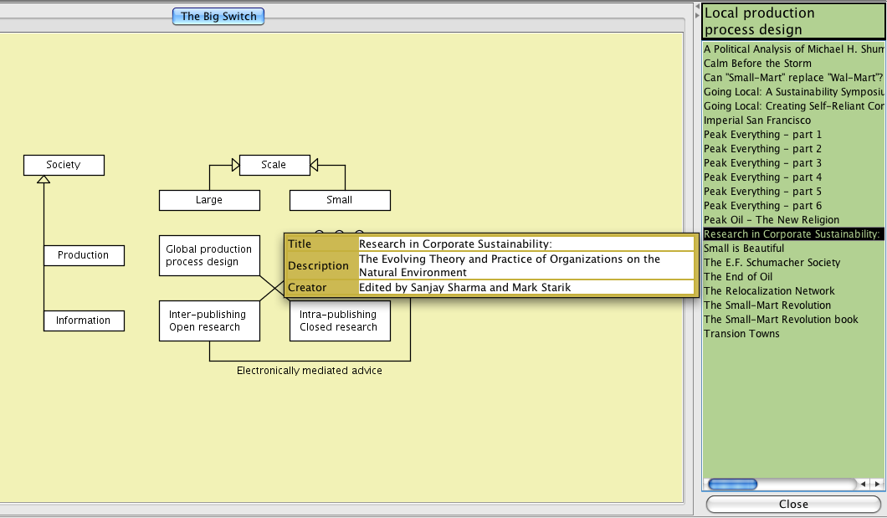Select the Scale concept box
This screenshot has width=887, height=518.
coord(274,165)
